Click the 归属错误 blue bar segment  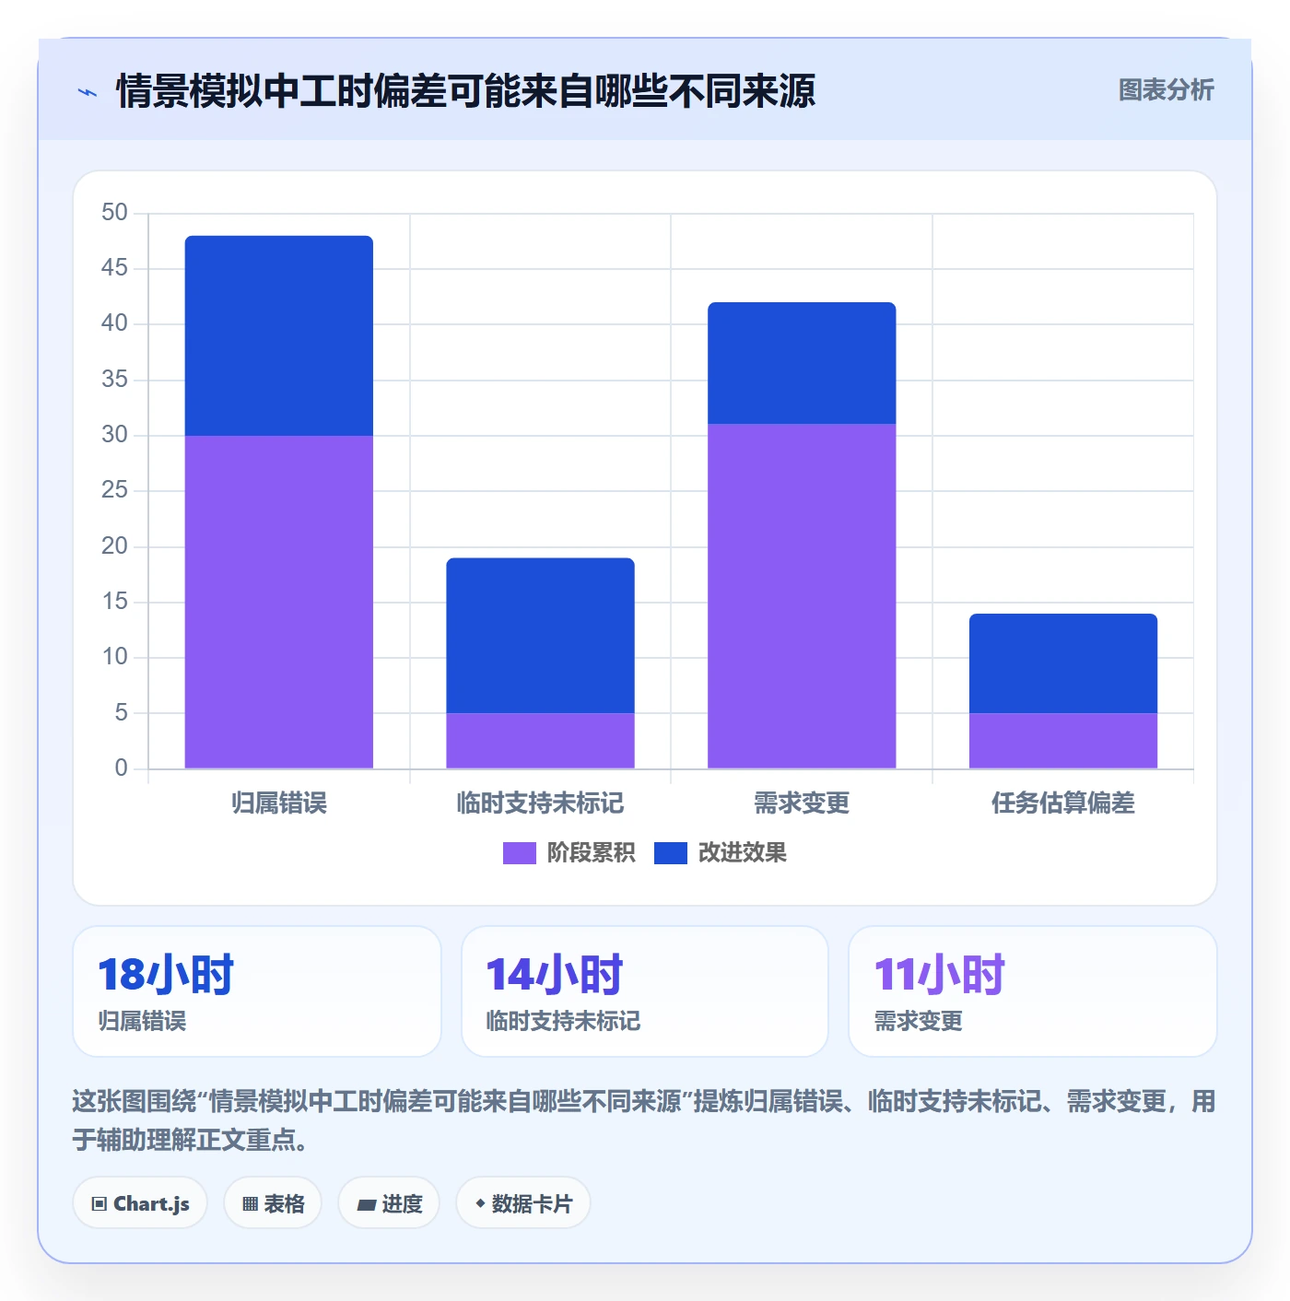pyautogui.click(x=279, y=335)
